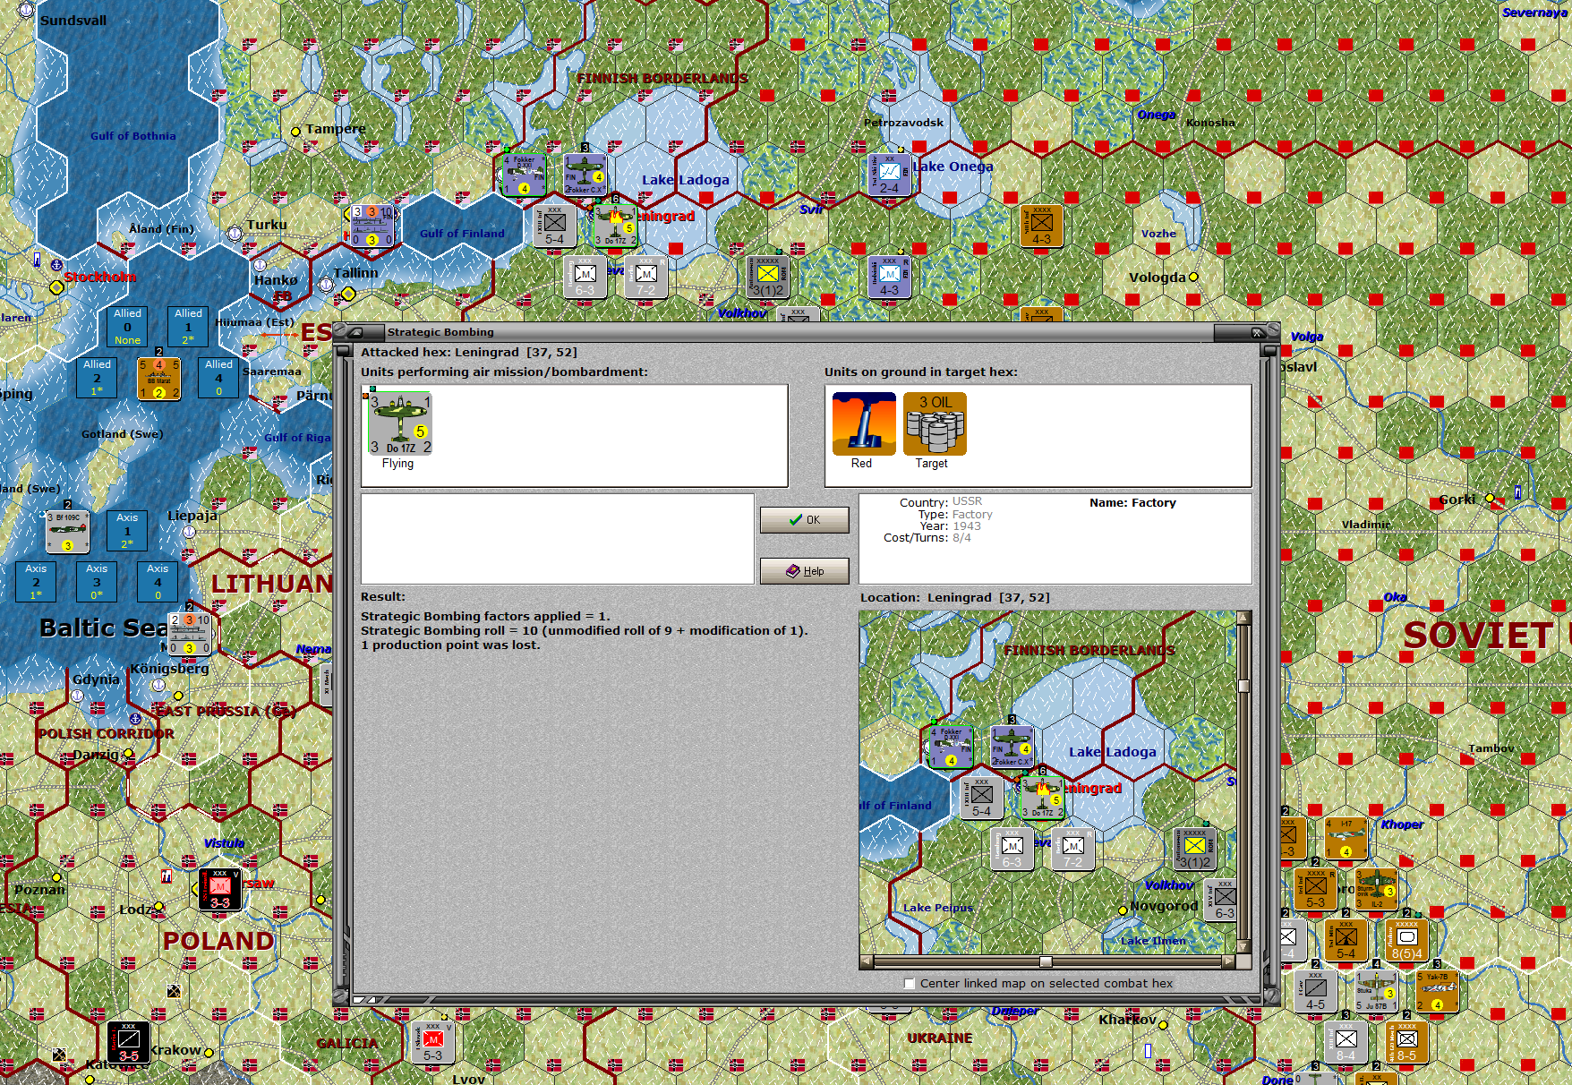Screen dimensions: 1572x1085
Task: Select Finnish Fokker C.X unit on main map
Action: (x=585, y=175)
